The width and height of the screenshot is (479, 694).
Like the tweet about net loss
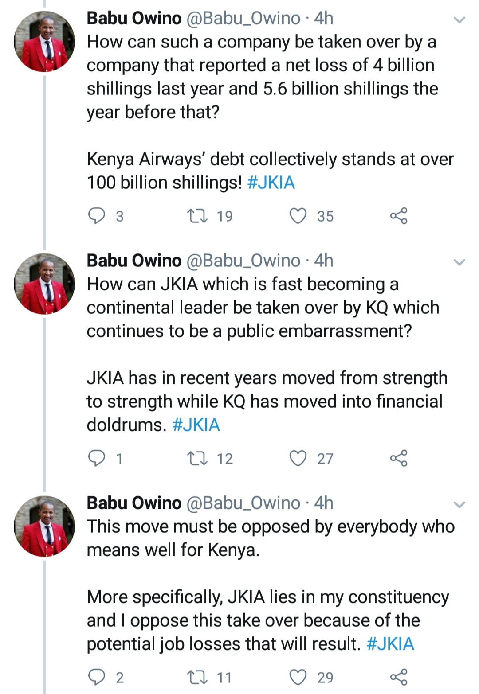click(298, 216)
